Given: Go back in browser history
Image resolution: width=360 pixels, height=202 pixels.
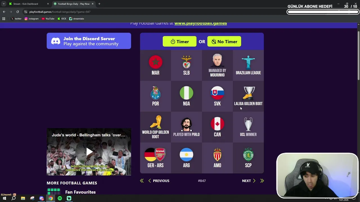Looking at the screenshot, I should coord(4,12).
